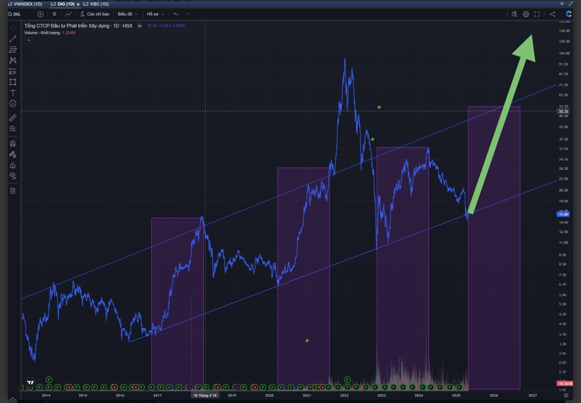Open the Fibonacci/horizontal lines tool
The image size is (581, 403).
[13, 50]
